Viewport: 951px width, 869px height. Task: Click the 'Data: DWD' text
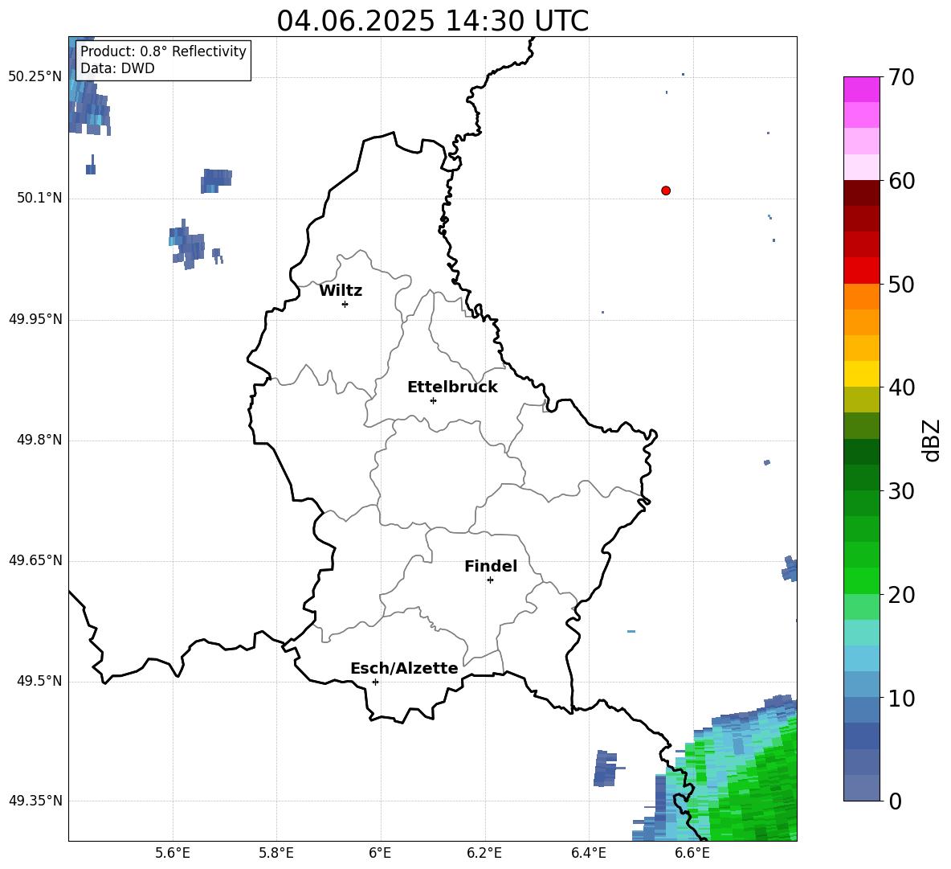click(117, 68)
